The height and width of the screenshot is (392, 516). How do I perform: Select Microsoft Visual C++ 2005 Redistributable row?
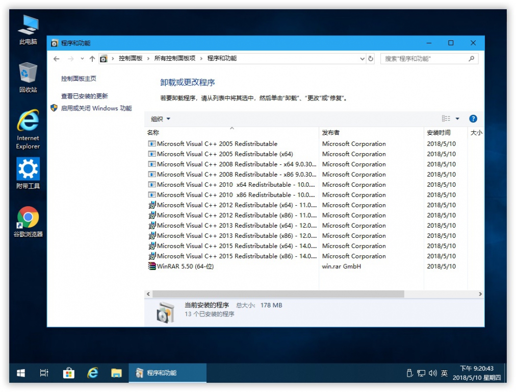314,143
